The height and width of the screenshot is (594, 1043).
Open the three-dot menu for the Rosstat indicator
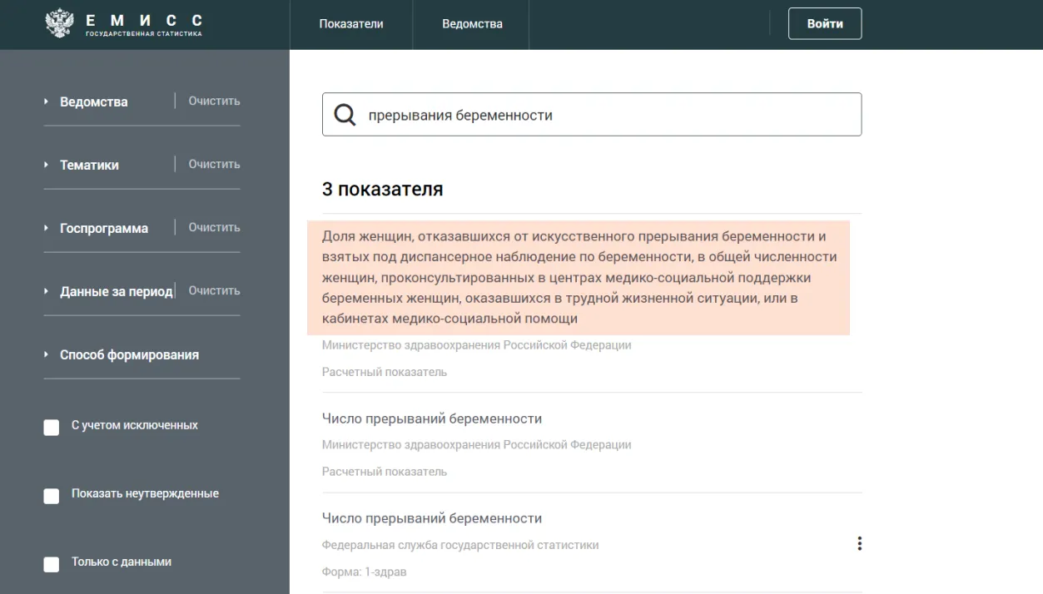click(859, 544)
